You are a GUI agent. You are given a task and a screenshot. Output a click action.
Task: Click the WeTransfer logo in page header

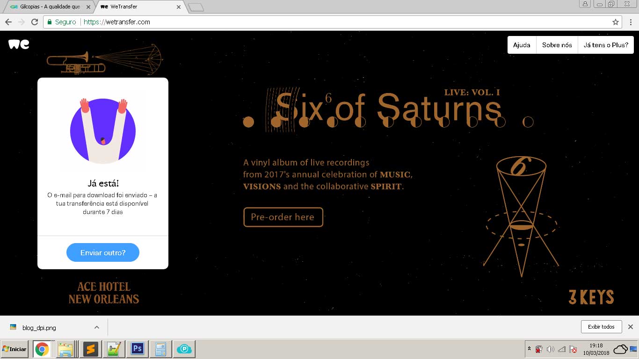click(x=19, y=44)
